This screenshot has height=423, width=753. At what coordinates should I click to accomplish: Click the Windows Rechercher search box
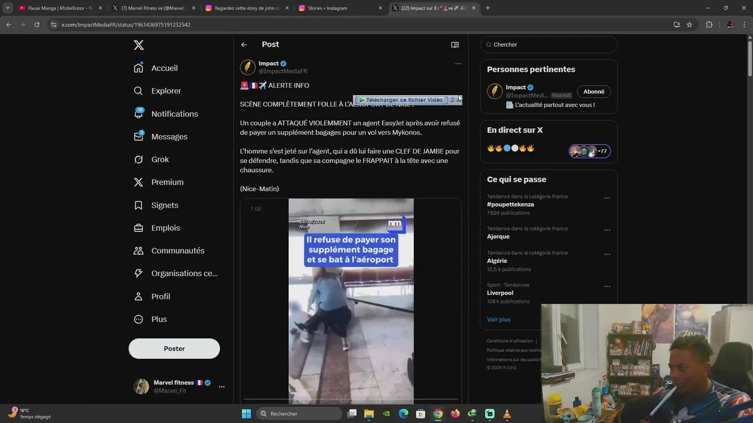pyautogui.click(x=299, y=414)
